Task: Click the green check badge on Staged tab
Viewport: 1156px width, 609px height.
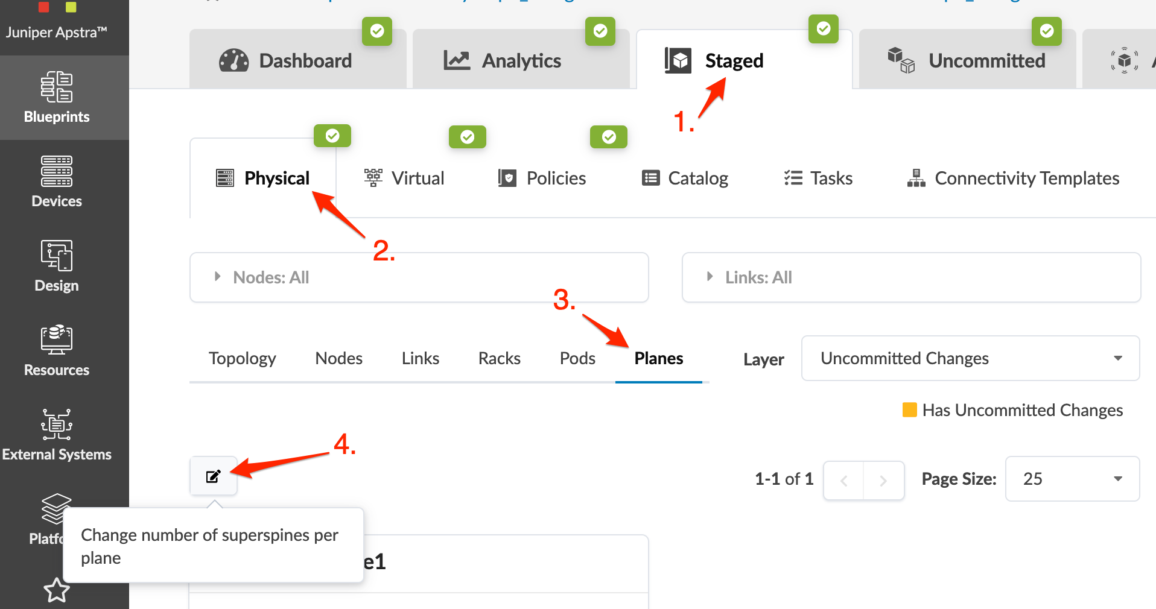Action: (x=824, y=29)
